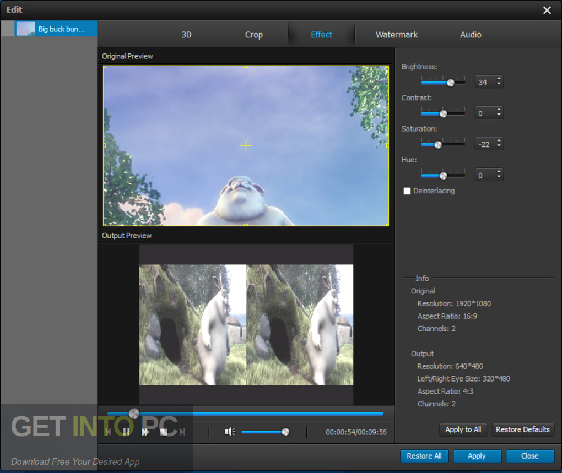Click the Output Preview video frame
This screenshot has height=473, width=562.
click(246, 325)
